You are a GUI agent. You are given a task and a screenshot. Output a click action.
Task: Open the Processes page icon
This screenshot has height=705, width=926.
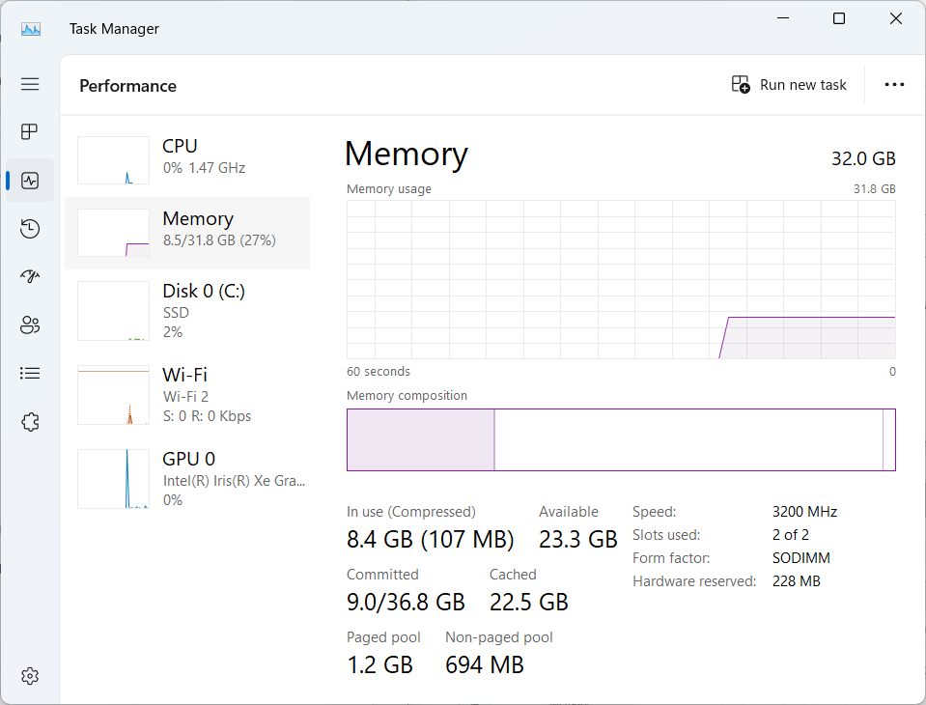click(x=30, y=131)
